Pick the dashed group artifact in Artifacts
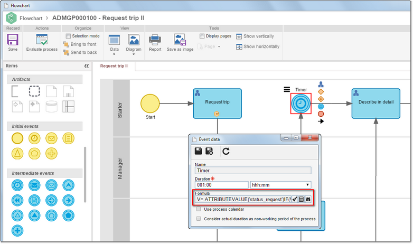The image size is (413, 244). tap(34, 91)
